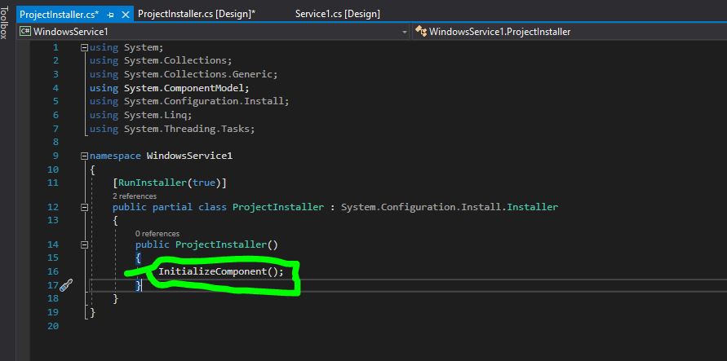Show the '0 references' CodeLens link
This screenshot has width=727, height=361.
pyautogui.click(x=157, y=234)
